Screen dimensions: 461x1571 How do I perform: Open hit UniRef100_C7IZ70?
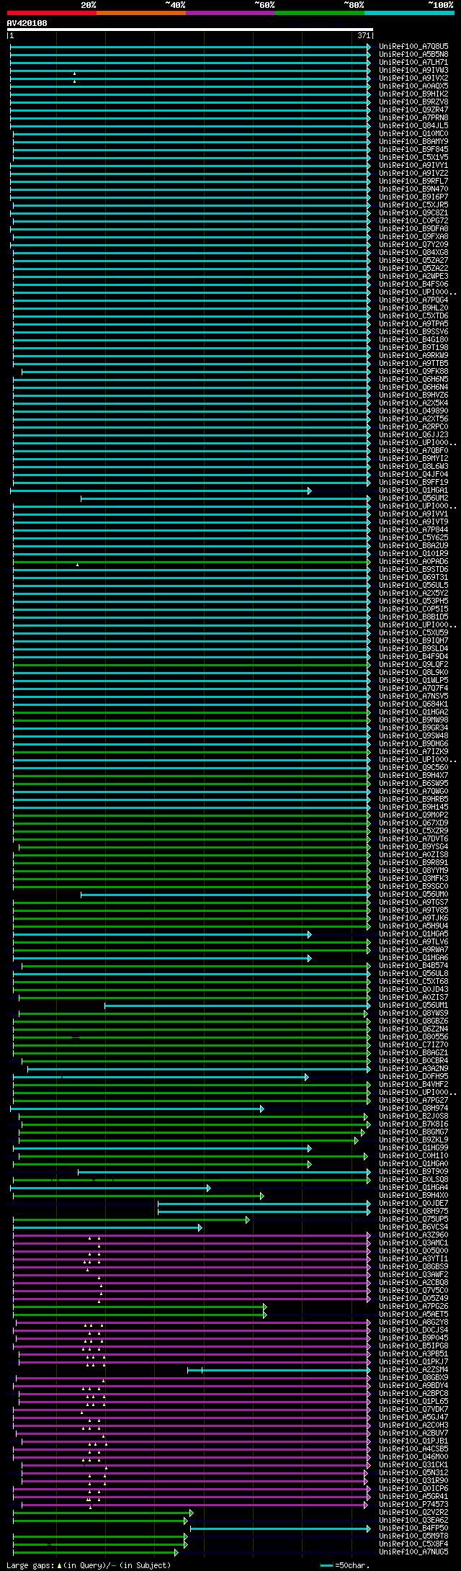[413, 1044]
